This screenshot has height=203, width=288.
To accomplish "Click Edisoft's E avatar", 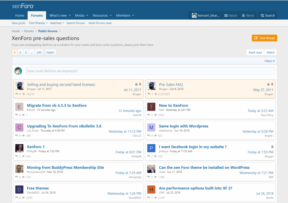I will coord(19,107).
